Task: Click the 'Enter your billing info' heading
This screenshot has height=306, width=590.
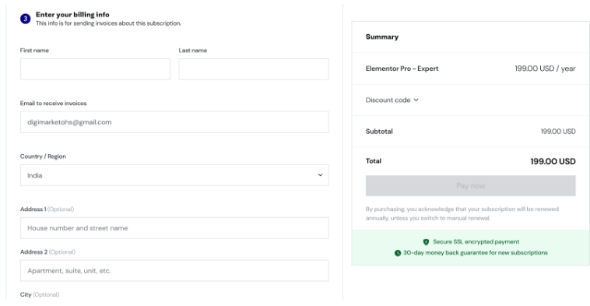Action: (x=72, y=15)
